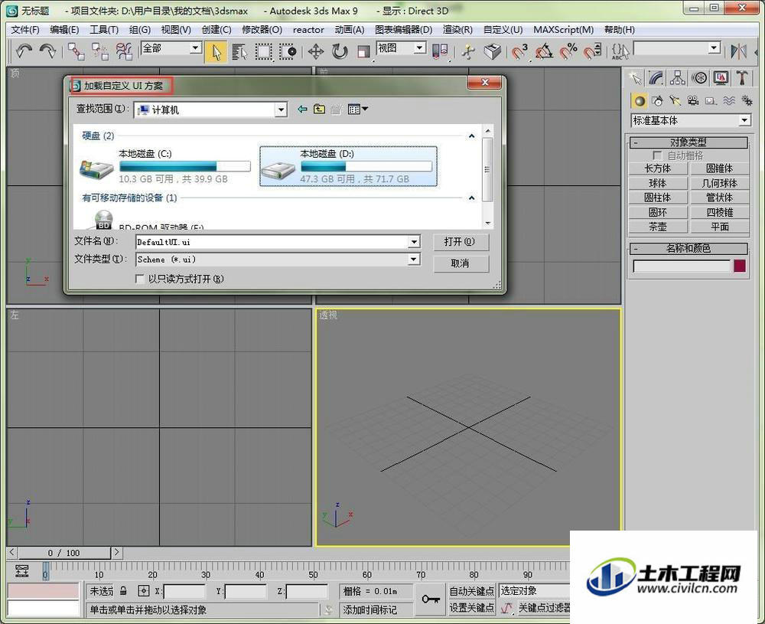This screenshot has height=624, width=765.
Task: Open the 视图 reference coordinate dropdown
Action: pyautogui.click(x=419, y=47)
